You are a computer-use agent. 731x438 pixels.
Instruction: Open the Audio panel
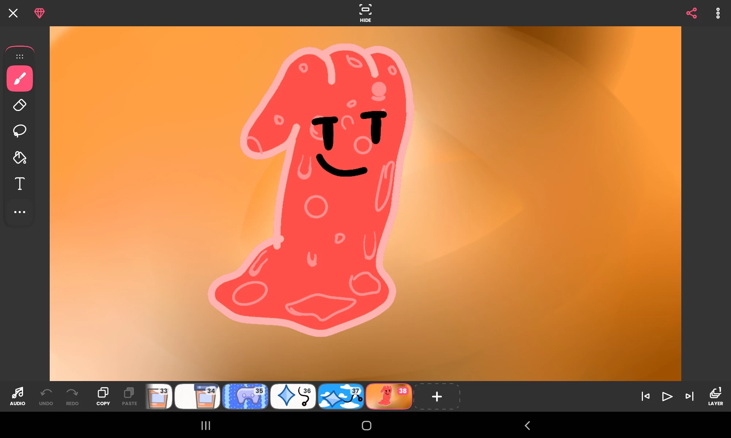coord(18,396)
